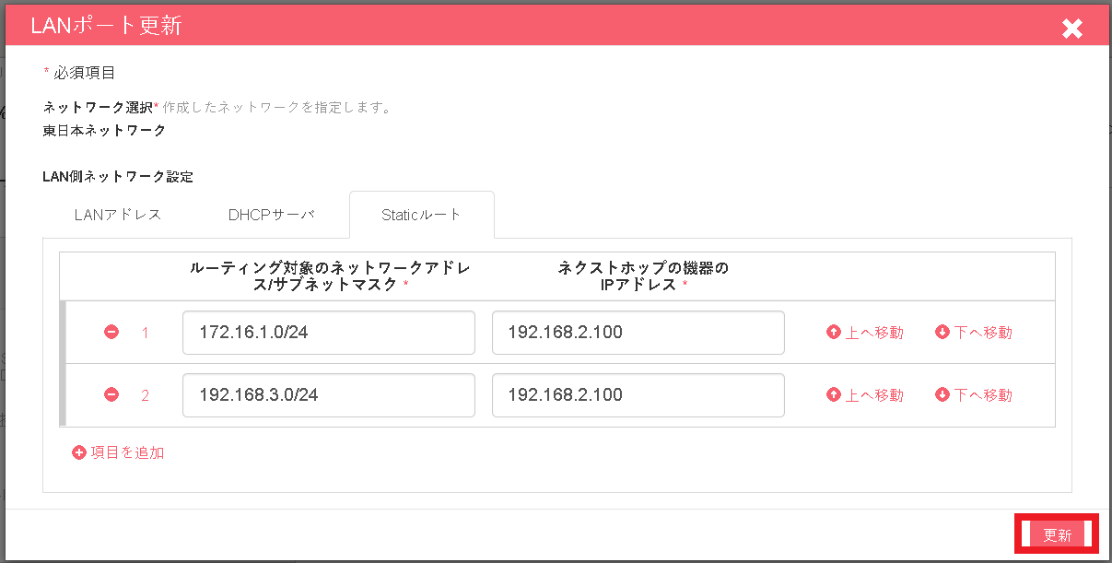This screenshot has height=563, width=1112.
Task: Click the 更新 button
Action: [x=1057, y=534]
